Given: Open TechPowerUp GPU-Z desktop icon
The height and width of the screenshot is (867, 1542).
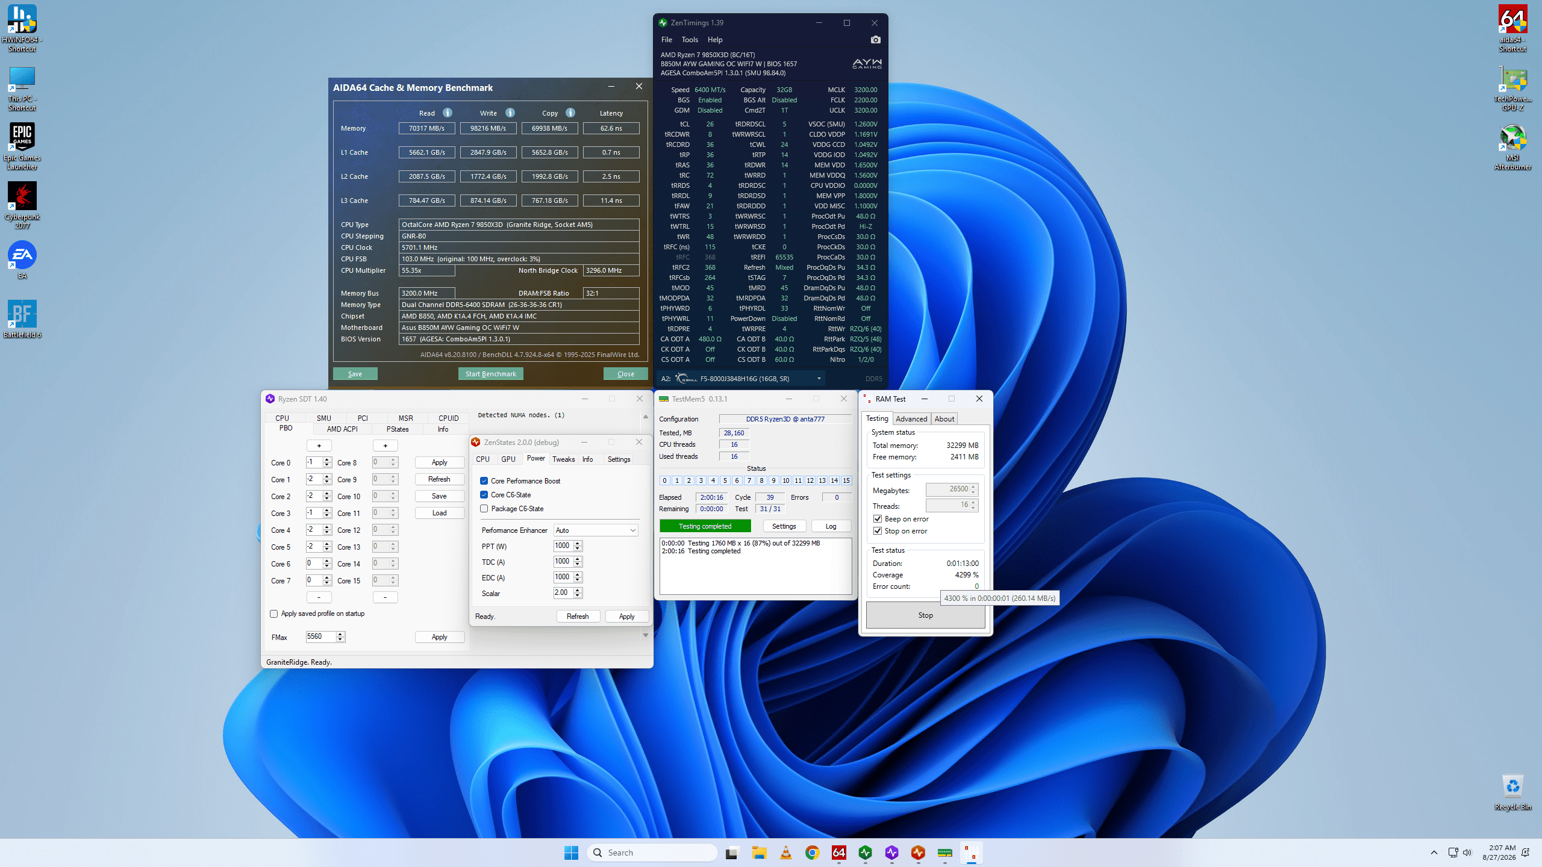Looking at the screenshot, I should [1512, 88].
